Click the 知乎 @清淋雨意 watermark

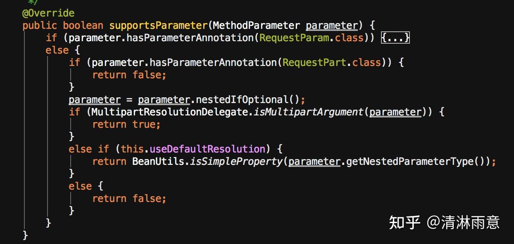(x=444, y=222)
